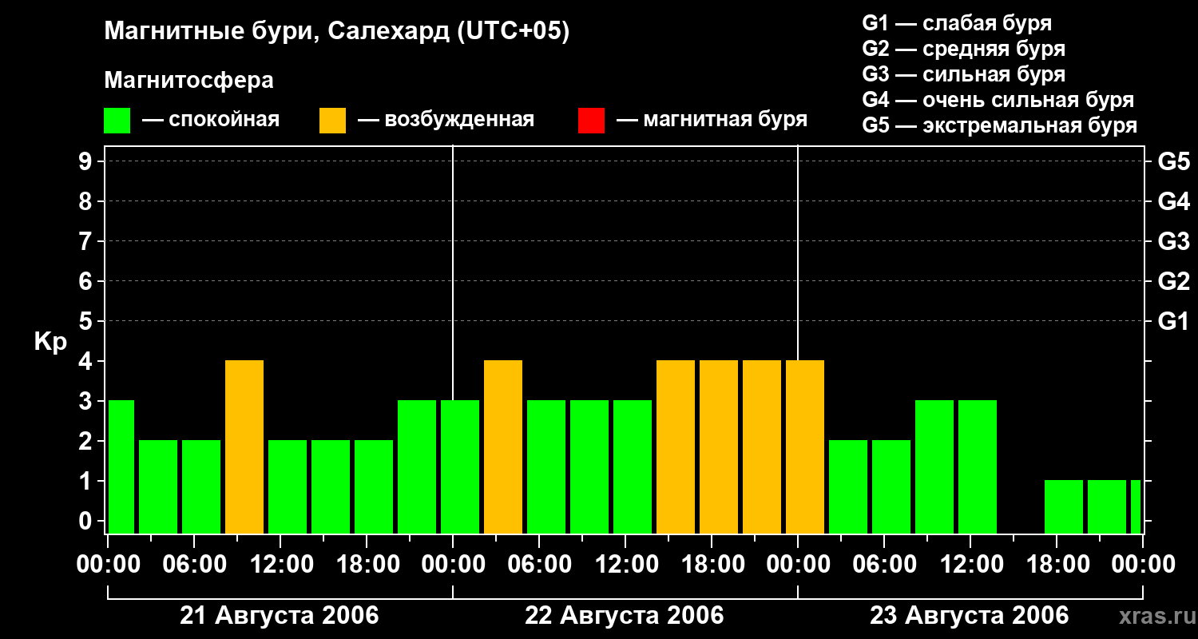Image resolution: width=1198 pixels, height=639 pixels.
Task: Click the 'Kp' vertical axis title
Action: 50,342
